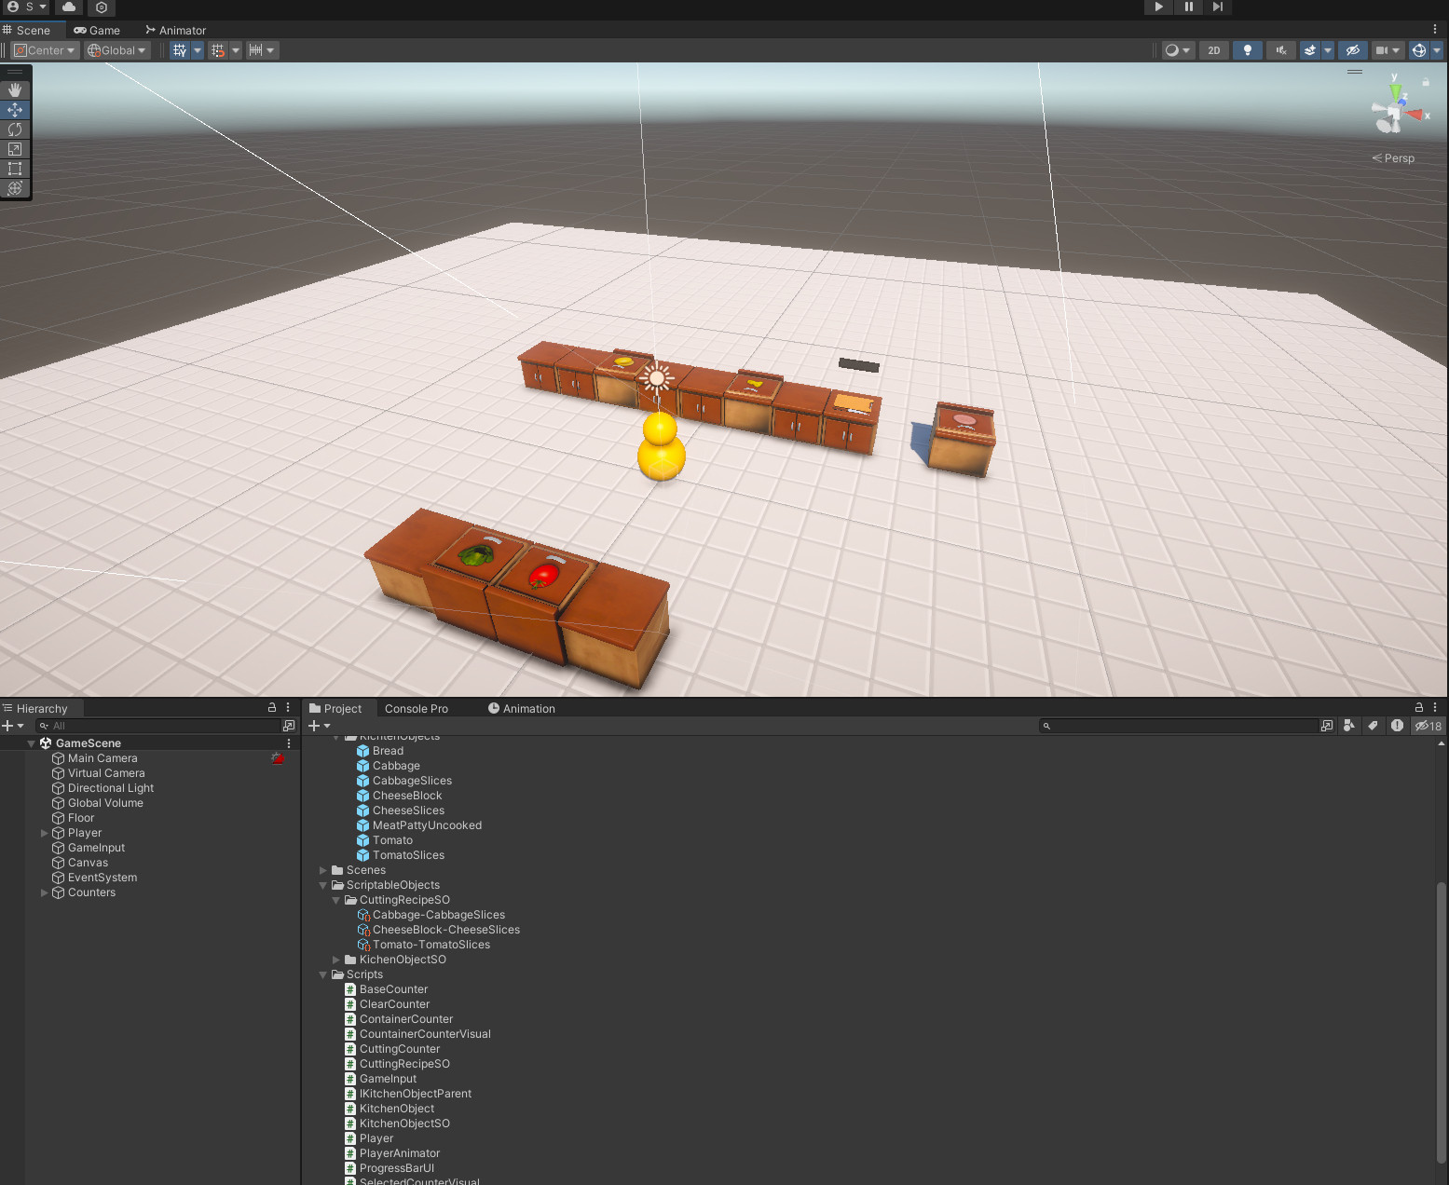
Task: Switch to the Animator tab
Action: pos(176,30)
